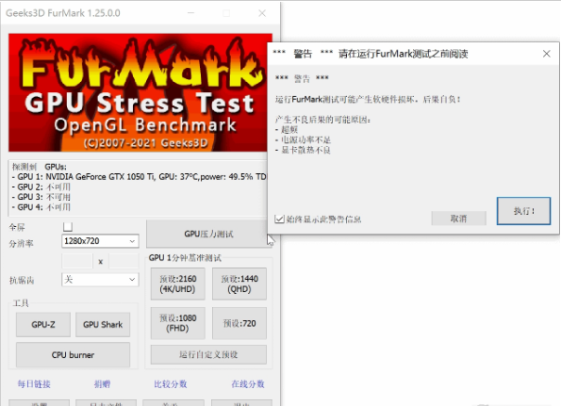Minimize the Geeks3D FurMark window
The image size is (561, 406).
[x=191, y=13]
